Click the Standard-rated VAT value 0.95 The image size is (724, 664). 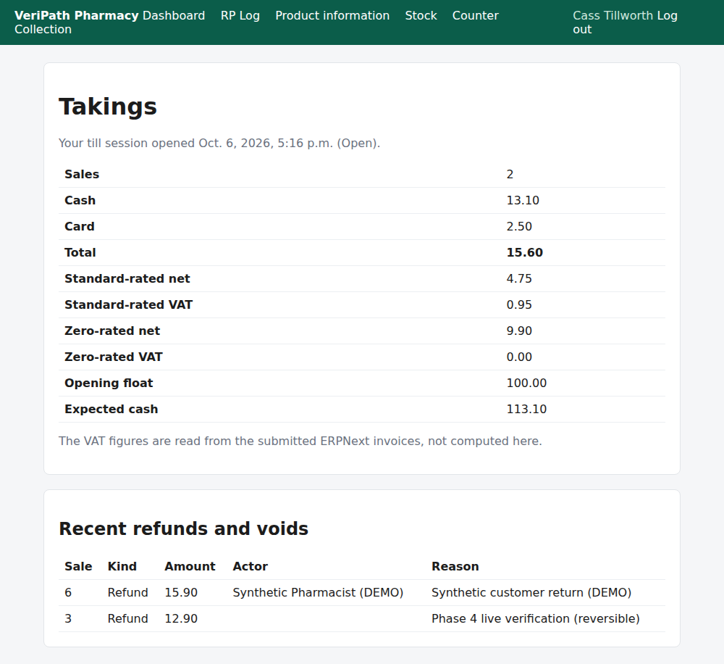tap(519, 304)
